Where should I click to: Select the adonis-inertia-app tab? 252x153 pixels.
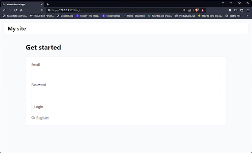(21, 4)
